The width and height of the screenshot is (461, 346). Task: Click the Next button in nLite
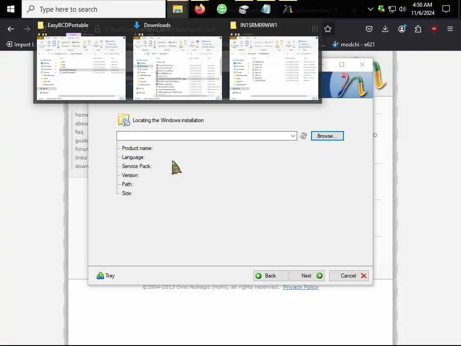coord(307,276)
